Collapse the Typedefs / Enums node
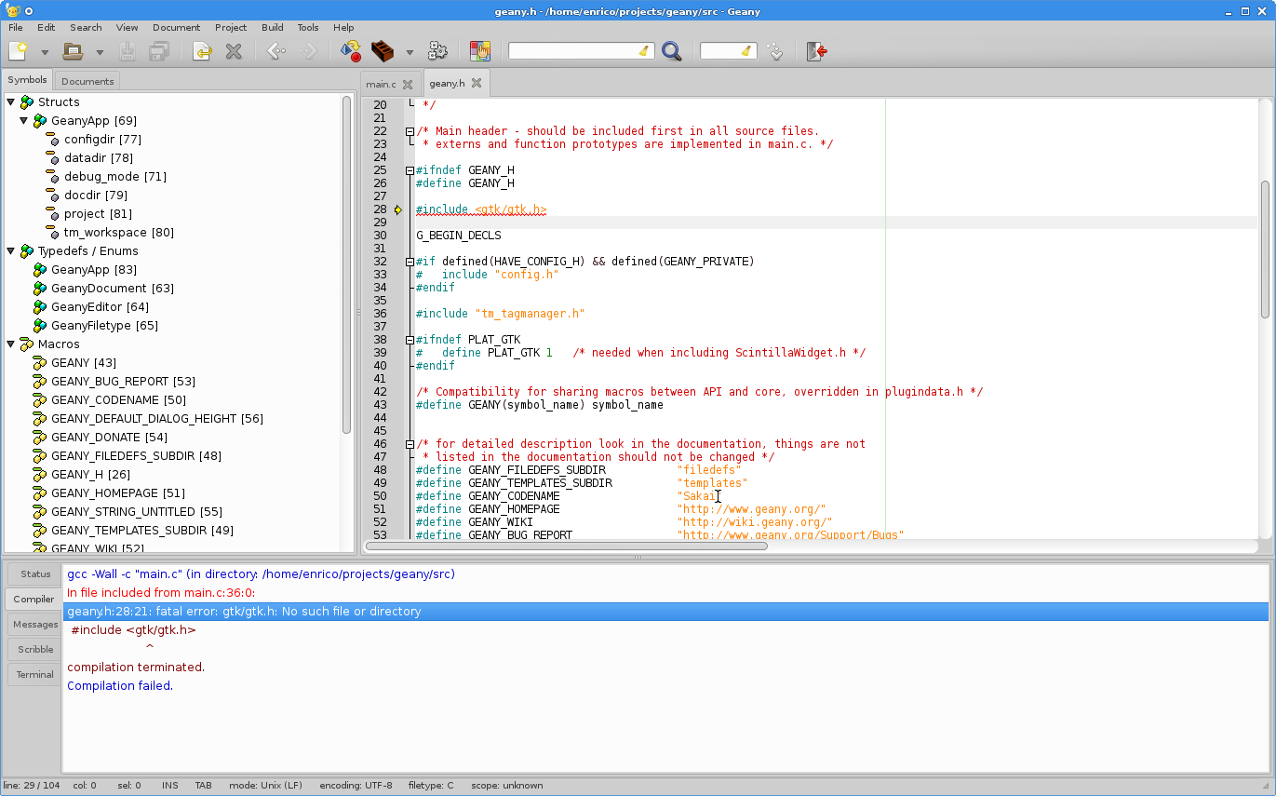This screenshot has height=796, width=1276. (x=11, y=250)
